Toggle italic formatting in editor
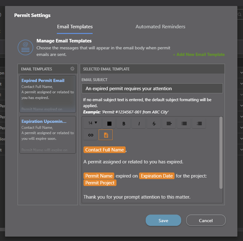This screenshot has height=241, width=243. coord(139,123)
